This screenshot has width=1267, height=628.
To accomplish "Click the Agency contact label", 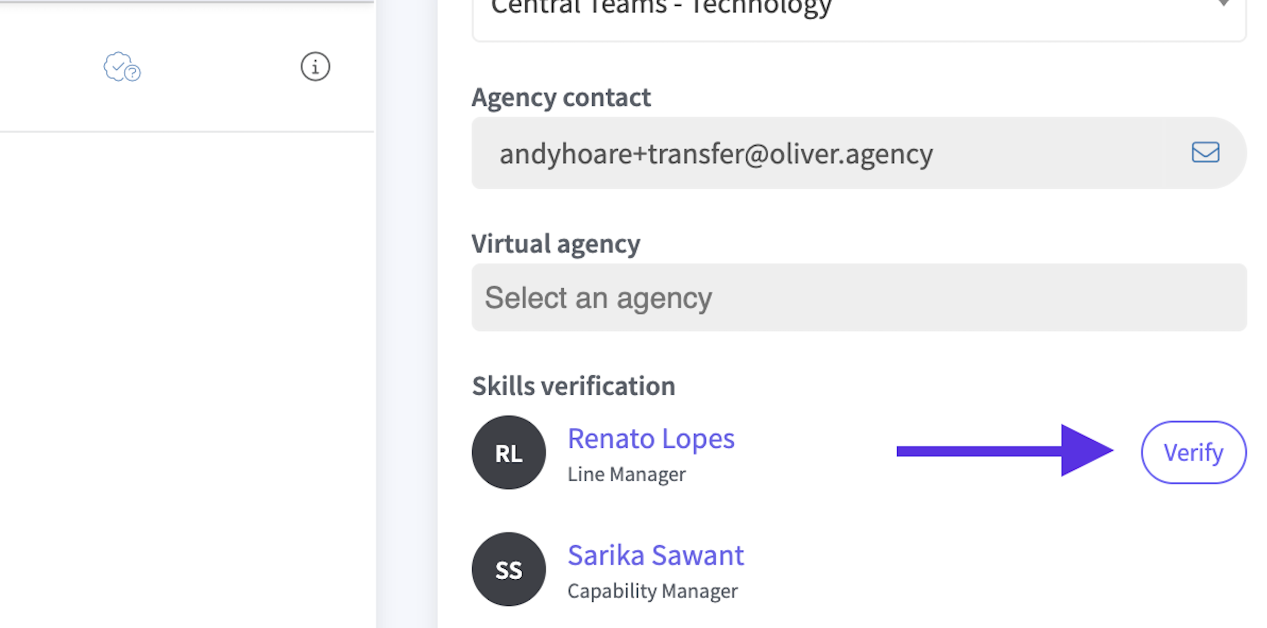I will [x=561, y=98].
